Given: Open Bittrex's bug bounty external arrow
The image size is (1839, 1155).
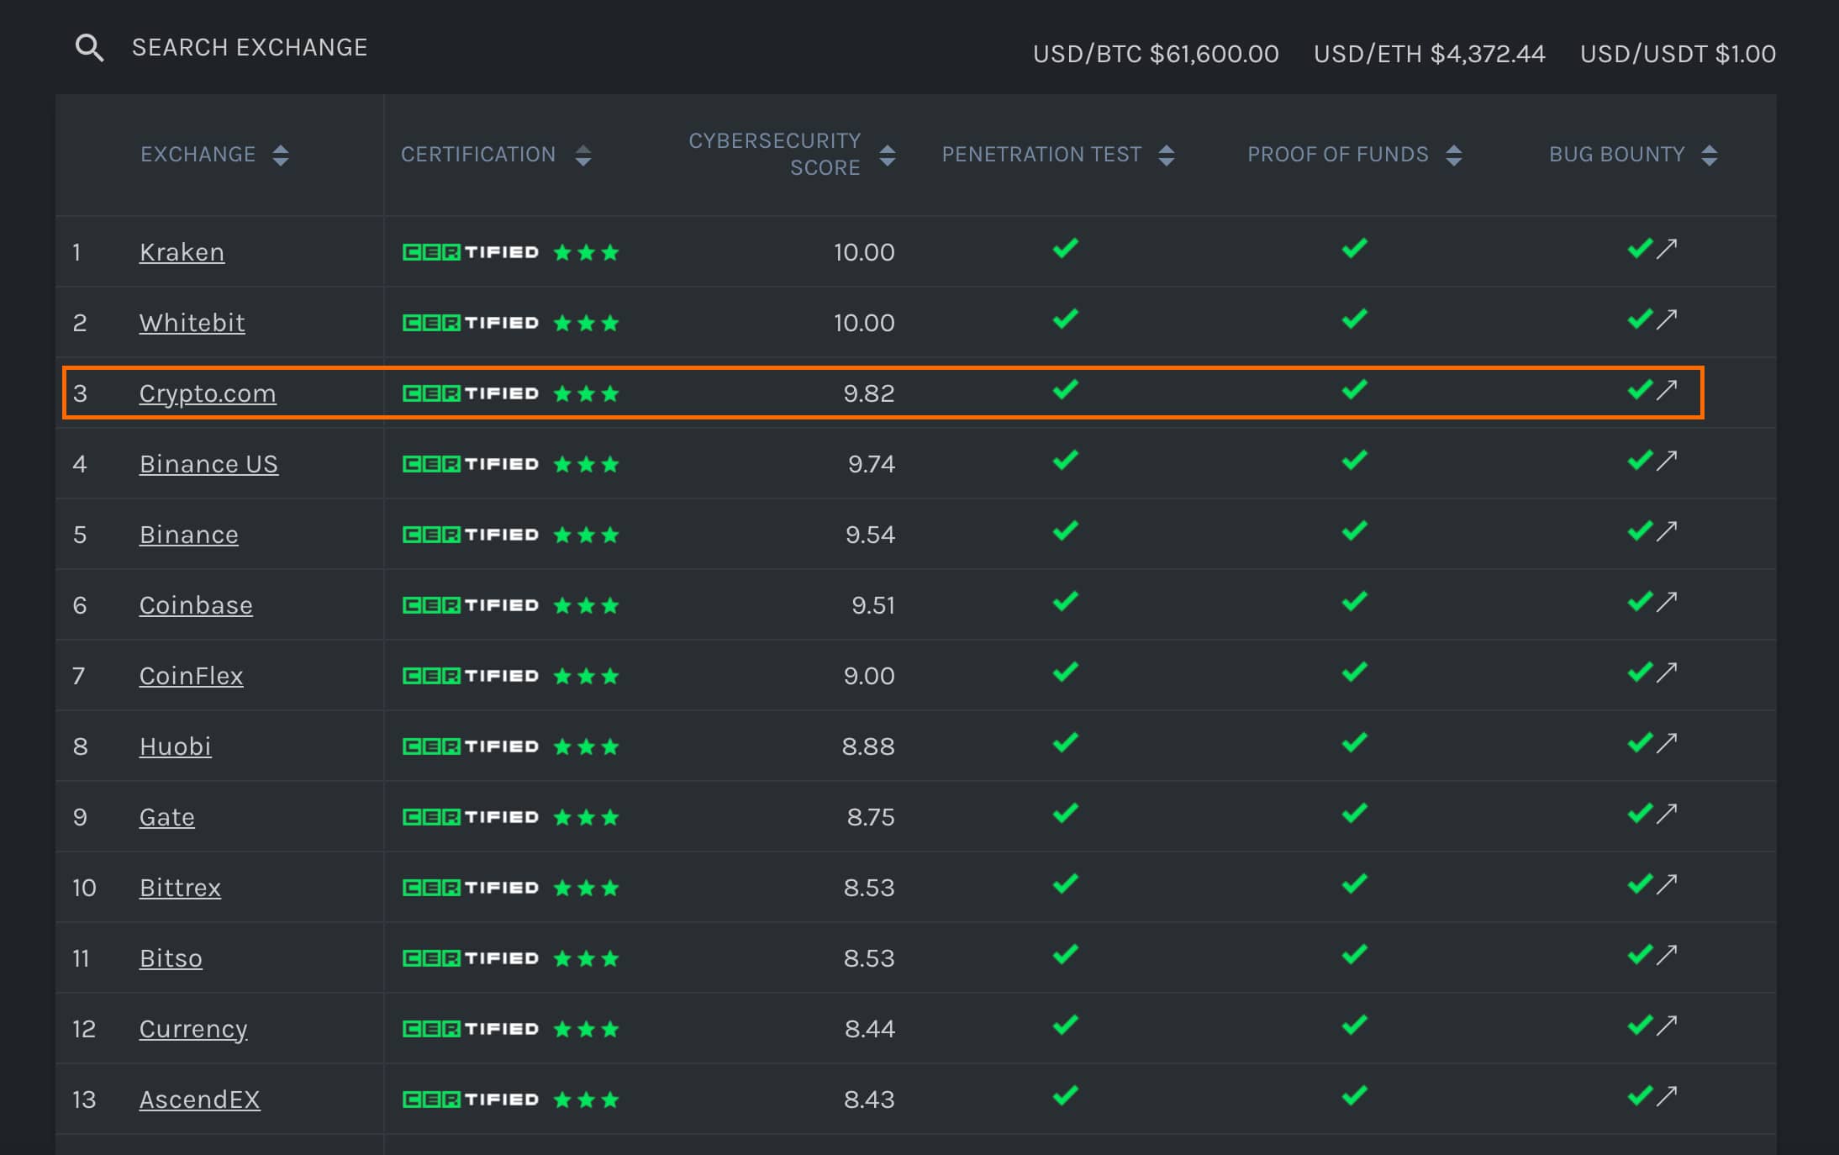Looking at the screenshot, I should [x=1667, y=884].
